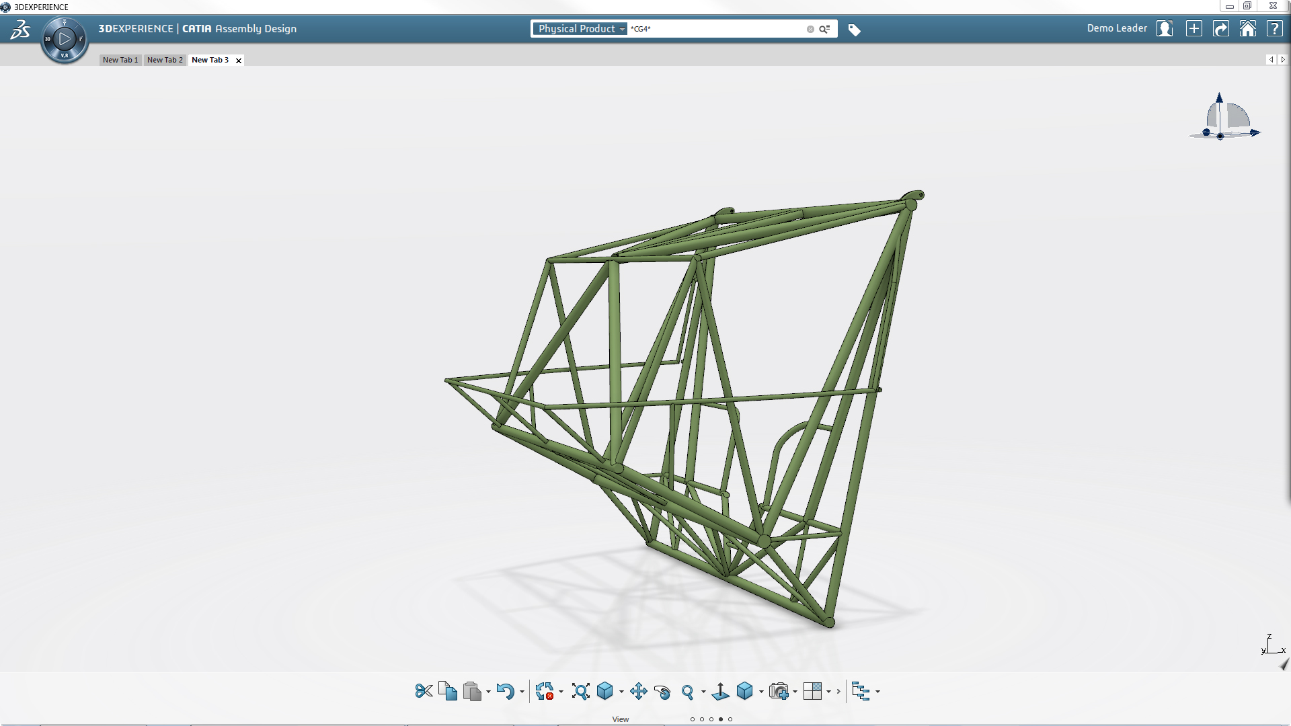Click the tag icon beside search bar
1291x726 pixels.
pos(854,30)
